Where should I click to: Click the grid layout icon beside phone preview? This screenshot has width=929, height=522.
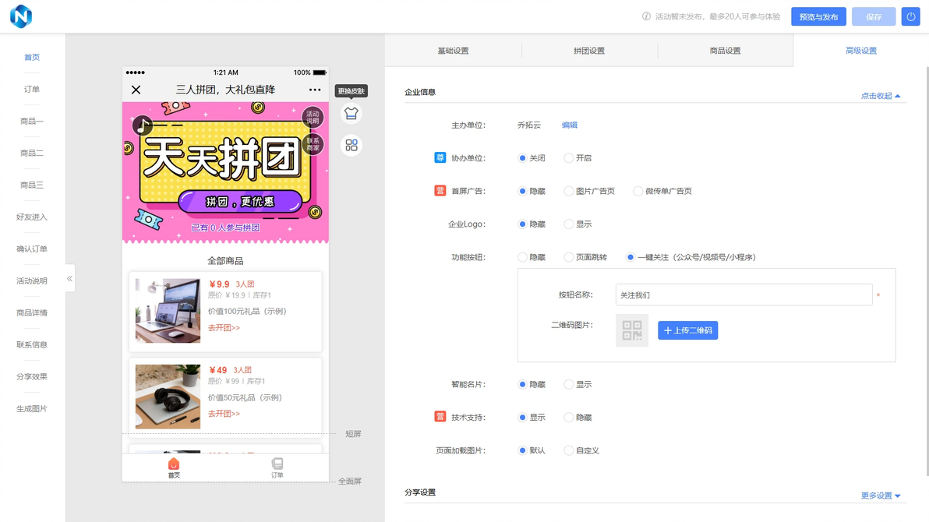351,145
